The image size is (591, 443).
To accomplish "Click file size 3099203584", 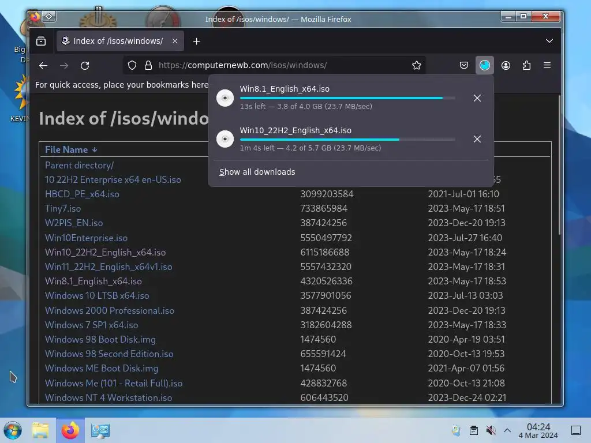I will point(327,194).
